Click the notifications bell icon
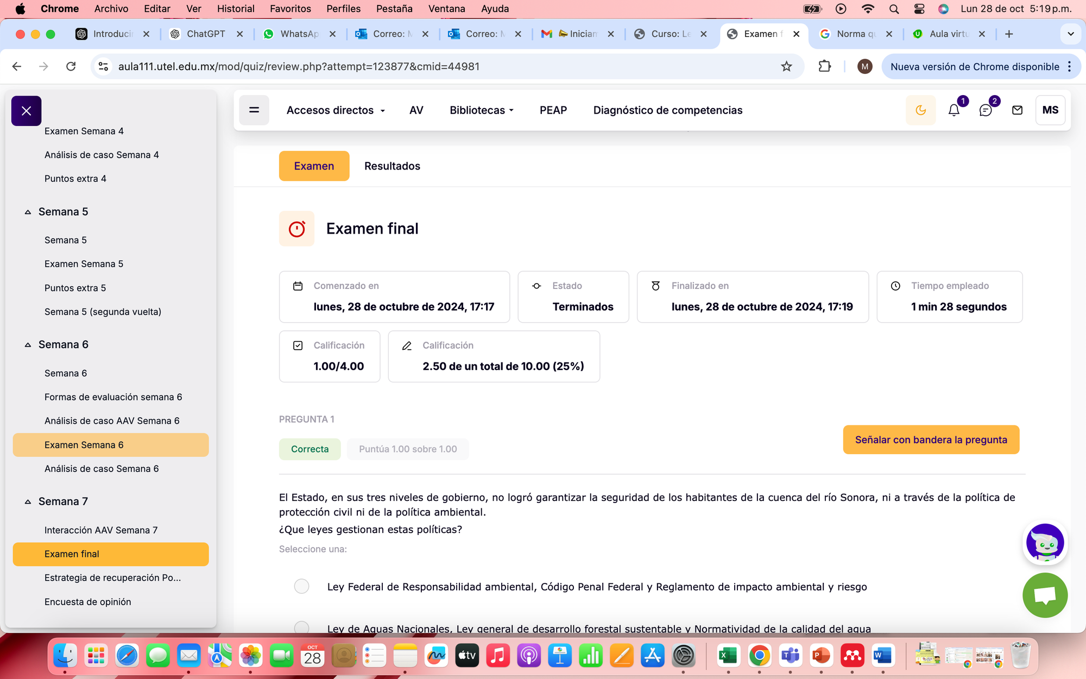Viewport: 1086px width, 679px height. click(954, 110)
